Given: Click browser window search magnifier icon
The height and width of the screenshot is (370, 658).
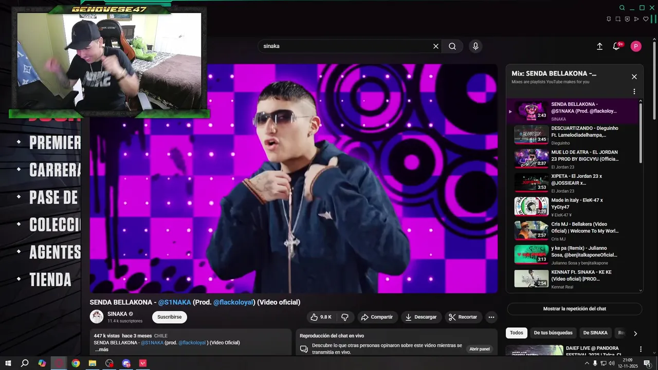Looking at the screenshot, I should tap(622, 8).
